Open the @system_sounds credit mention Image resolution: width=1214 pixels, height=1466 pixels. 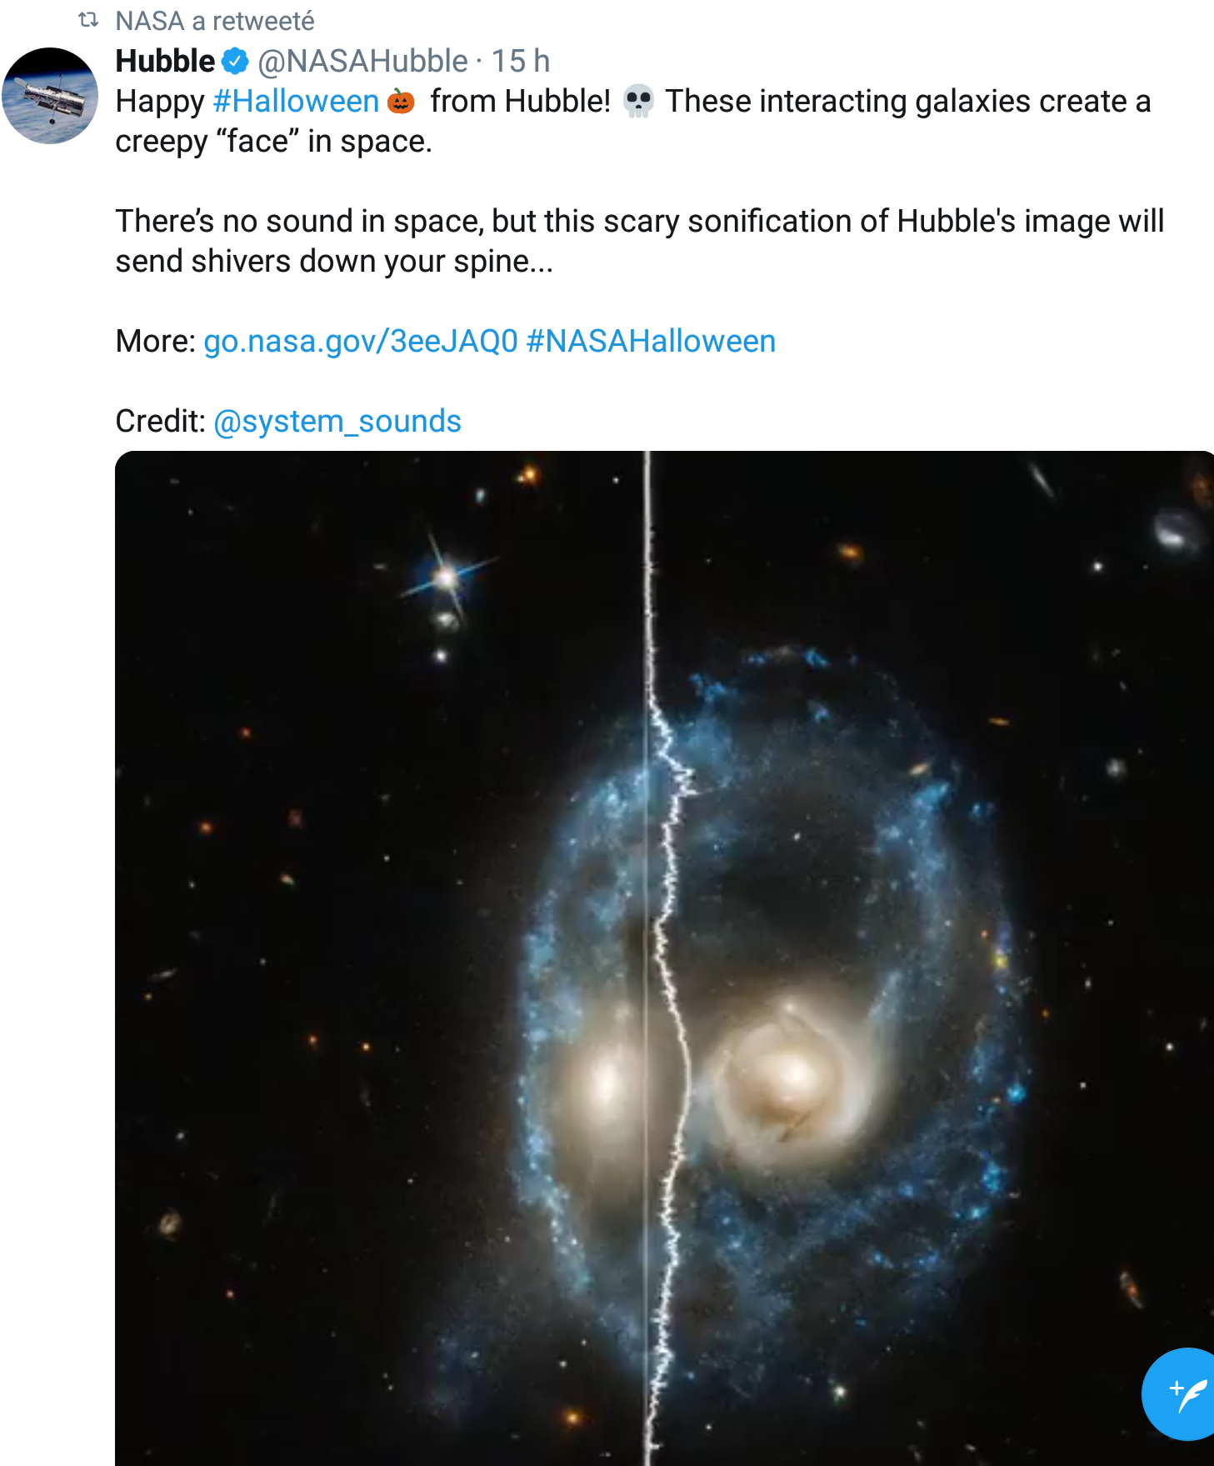coord(337,421)
